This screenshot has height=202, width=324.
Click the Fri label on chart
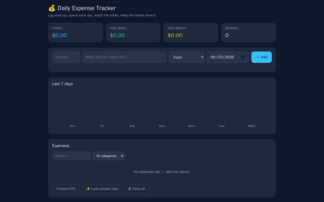click(102, 126)
